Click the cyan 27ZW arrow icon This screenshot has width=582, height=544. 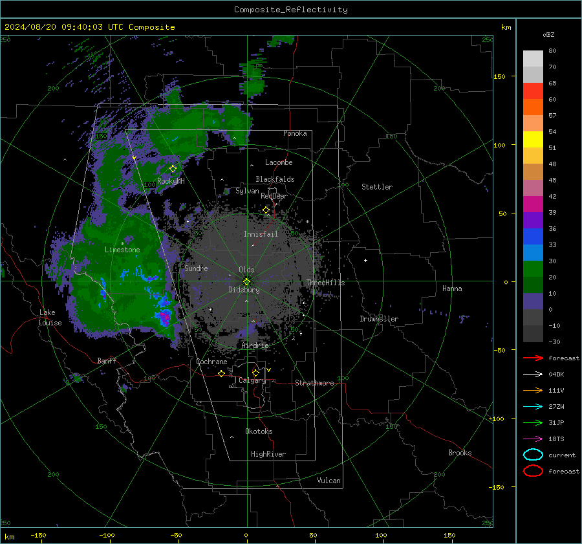[x=533, y=407]
